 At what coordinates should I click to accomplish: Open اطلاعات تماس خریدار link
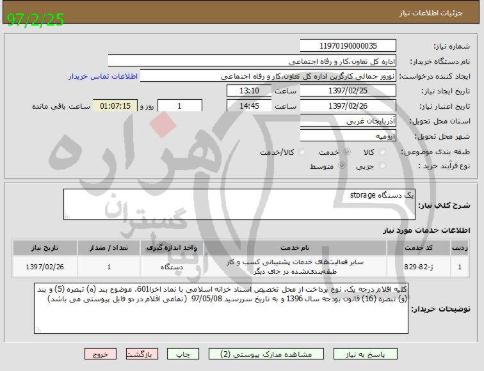coord(103,76)
